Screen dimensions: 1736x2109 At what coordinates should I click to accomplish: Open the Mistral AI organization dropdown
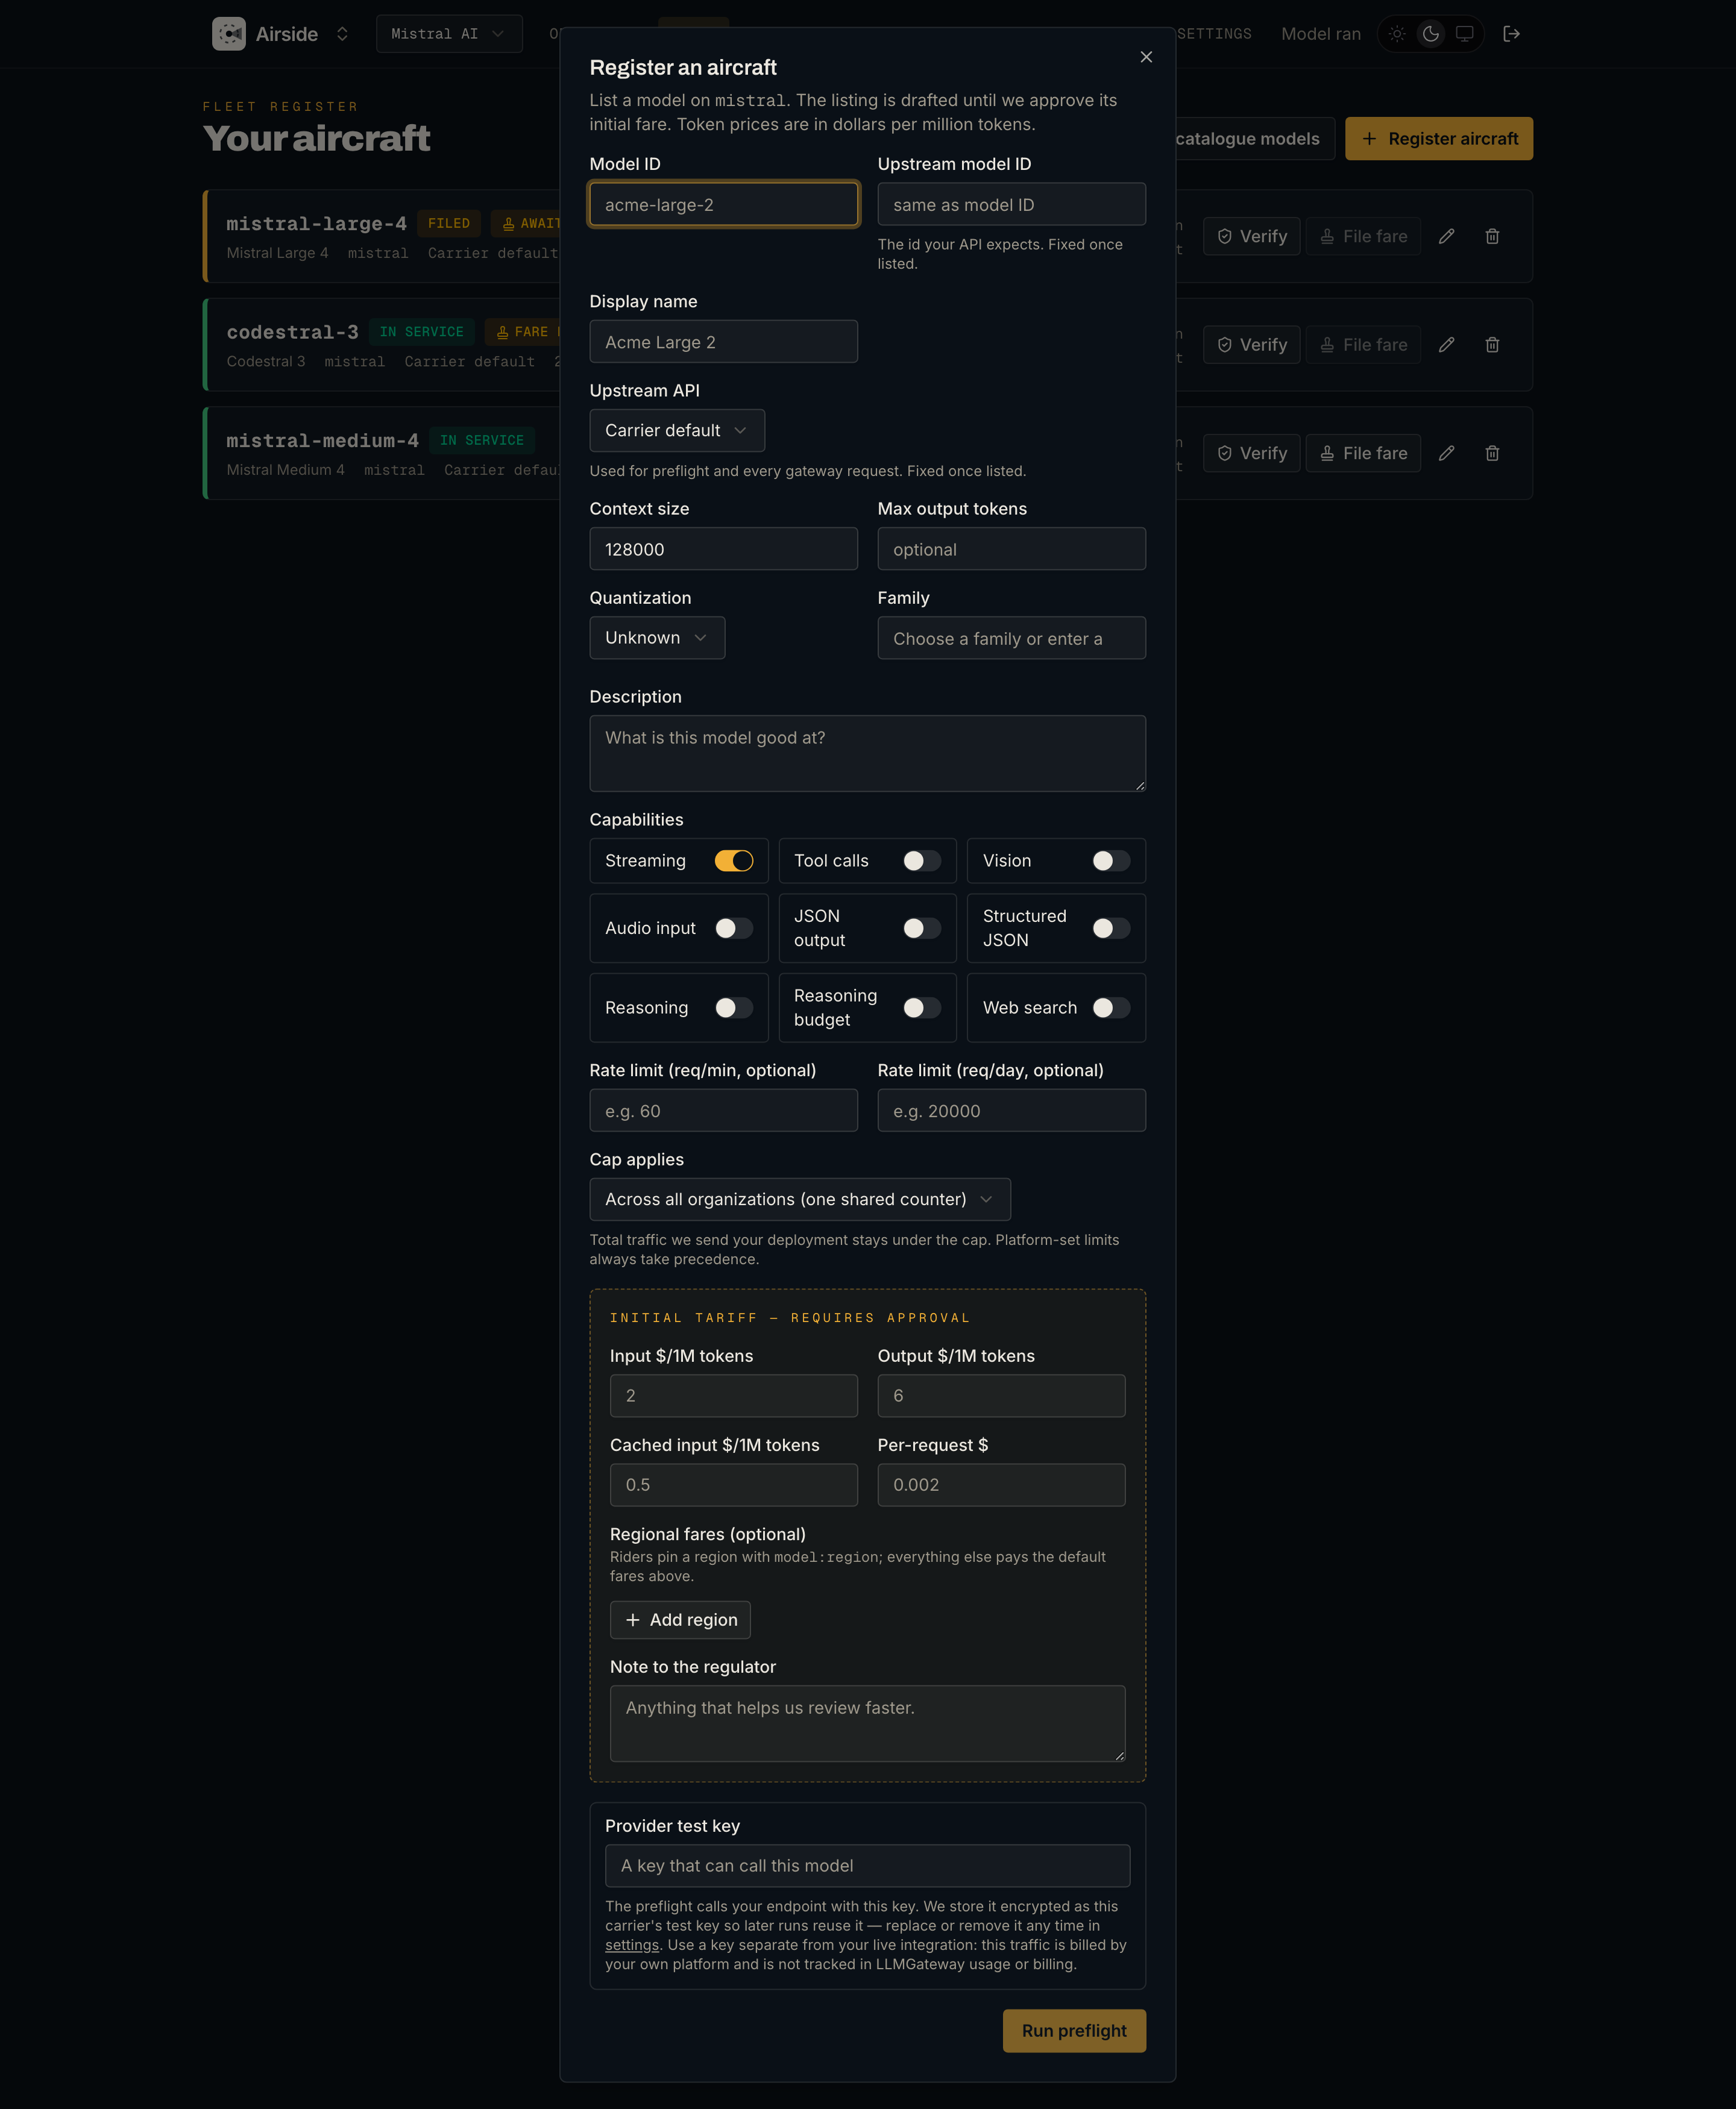[449, 34]
